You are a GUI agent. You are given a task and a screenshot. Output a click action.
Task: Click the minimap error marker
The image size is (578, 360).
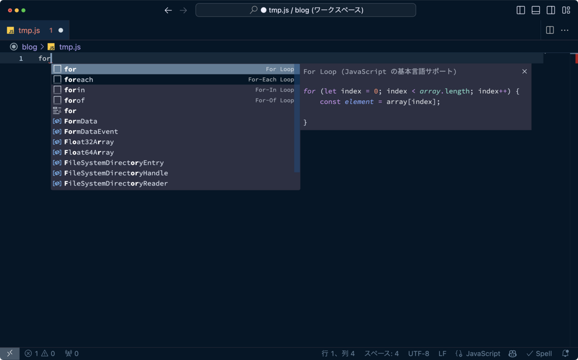click(577, 58)
